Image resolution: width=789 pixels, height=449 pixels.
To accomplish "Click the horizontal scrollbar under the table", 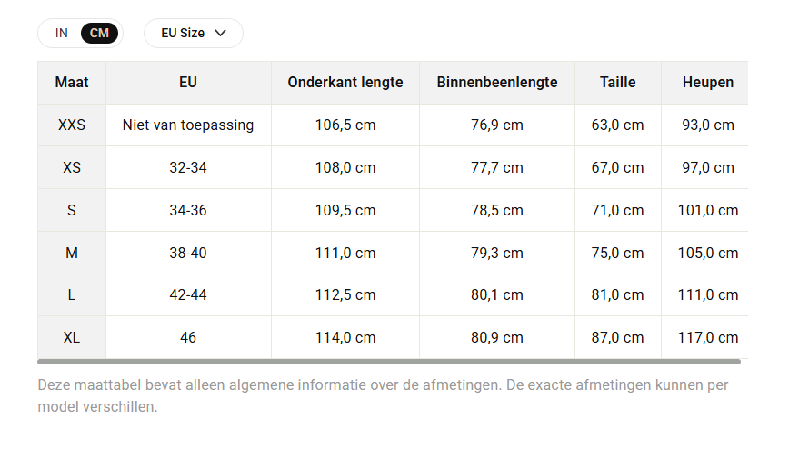I will (x=389, y=362).
